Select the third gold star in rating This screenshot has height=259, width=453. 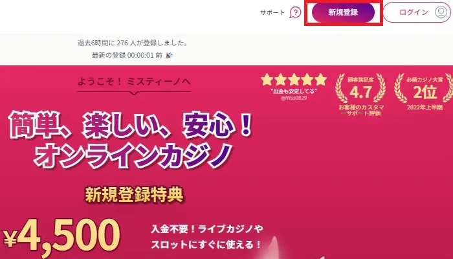click(294, 80)
